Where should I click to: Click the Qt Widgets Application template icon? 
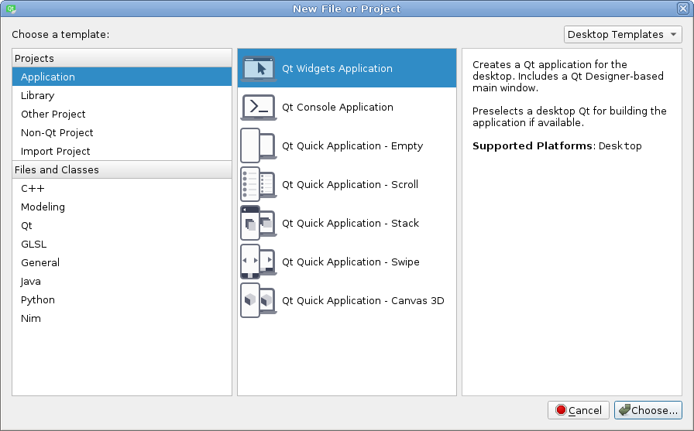[x=258, y=69]
